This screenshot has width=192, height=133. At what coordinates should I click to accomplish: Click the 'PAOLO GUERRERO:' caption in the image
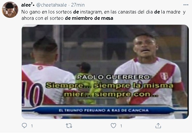(114, 77)
